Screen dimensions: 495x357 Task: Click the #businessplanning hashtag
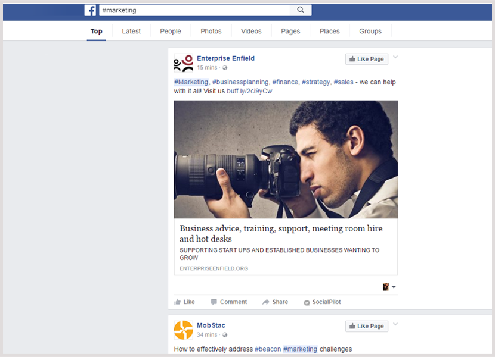pos(240,82)
